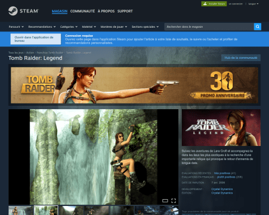Open the À PROPOS tab
Image resolution: width=269 pixels, height=215 pixels.
(x=106, y=11)
